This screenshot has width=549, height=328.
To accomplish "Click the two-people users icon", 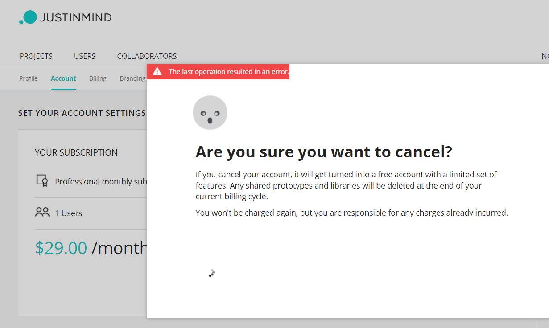I will 42,213.
